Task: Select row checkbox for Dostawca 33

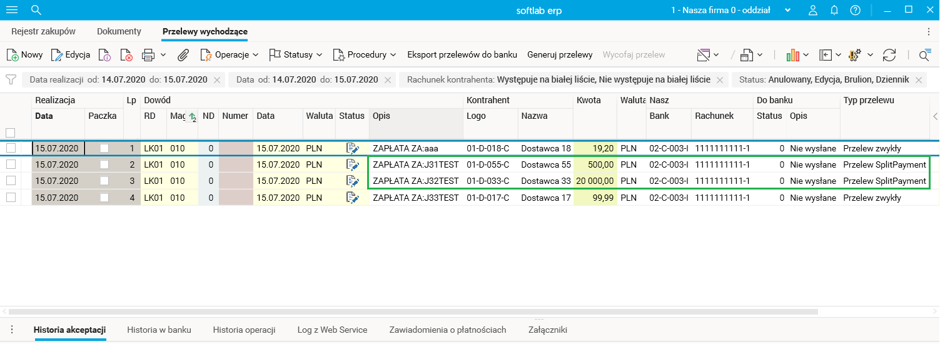Action: [10, 181]
